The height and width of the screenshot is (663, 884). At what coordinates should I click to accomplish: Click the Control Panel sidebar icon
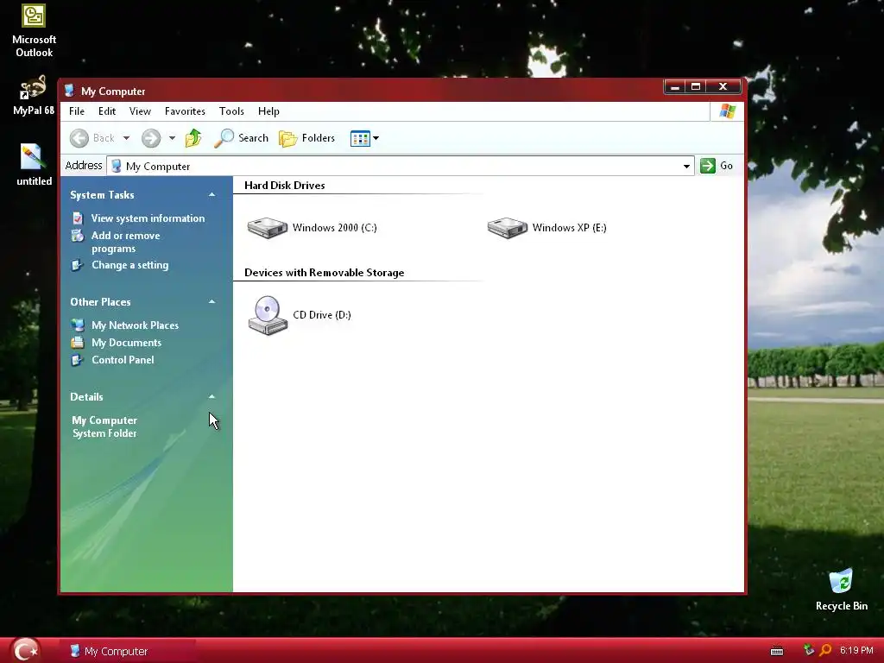coord(78,360)
